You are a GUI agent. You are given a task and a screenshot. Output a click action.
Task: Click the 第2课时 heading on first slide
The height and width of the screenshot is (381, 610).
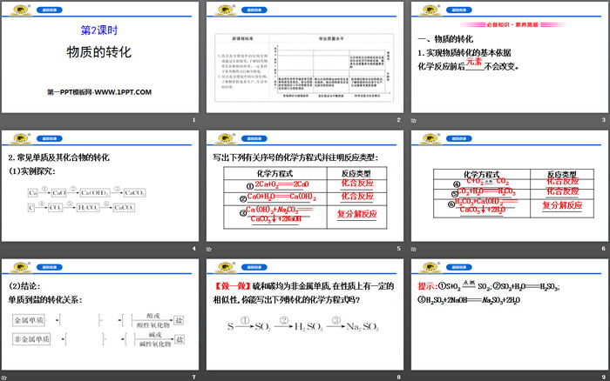99,29
